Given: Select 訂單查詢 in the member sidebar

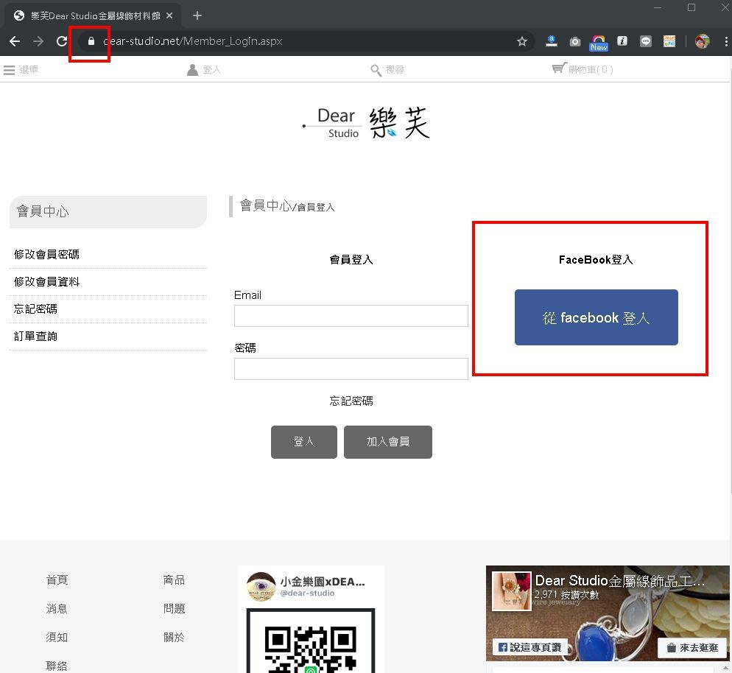Looking at the screenshot, I should tap(35, 336).
